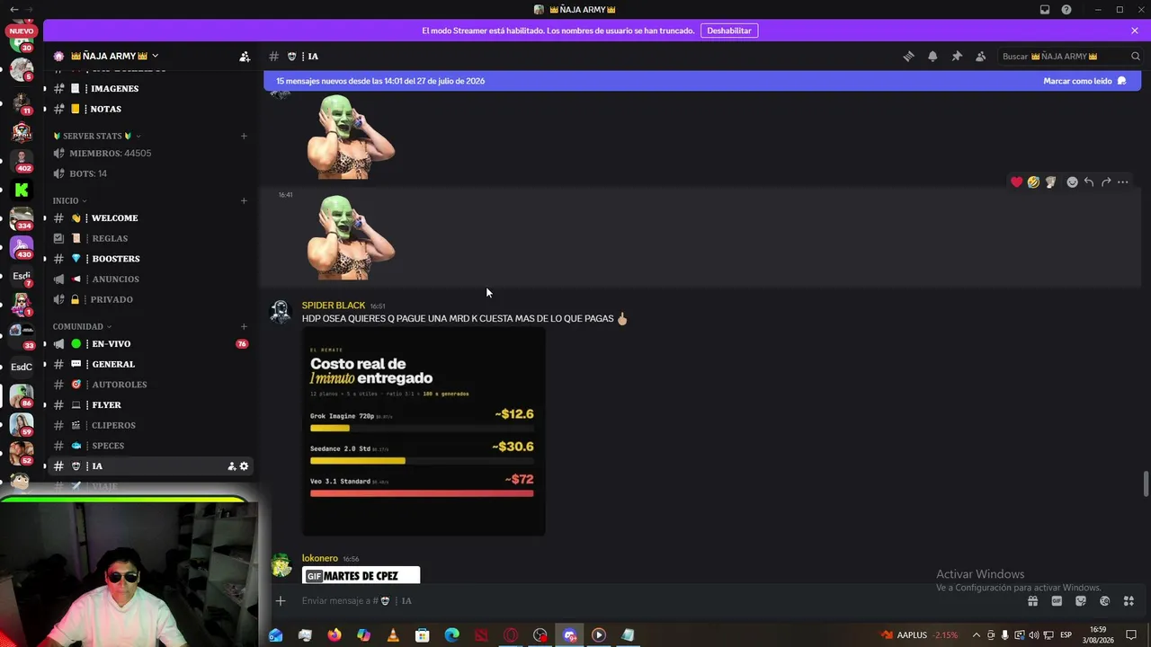Launch VLC from the Windows taskbar
This screenshot has height=647, width=1151.
tap(393, 635)
